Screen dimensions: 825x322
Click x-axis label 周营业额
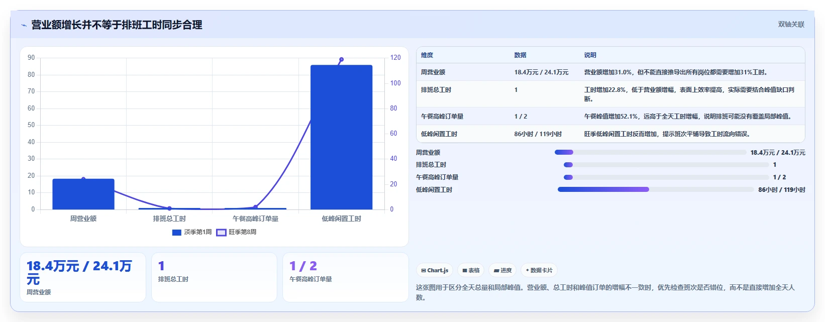pos(83,219)
